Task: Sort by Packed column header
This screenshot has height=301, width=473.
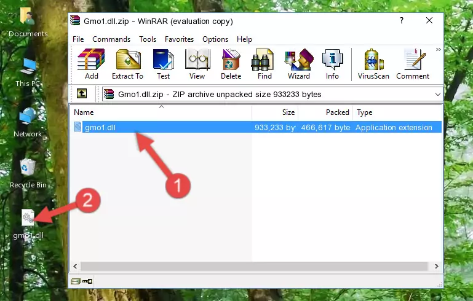Action: (325, 112)
